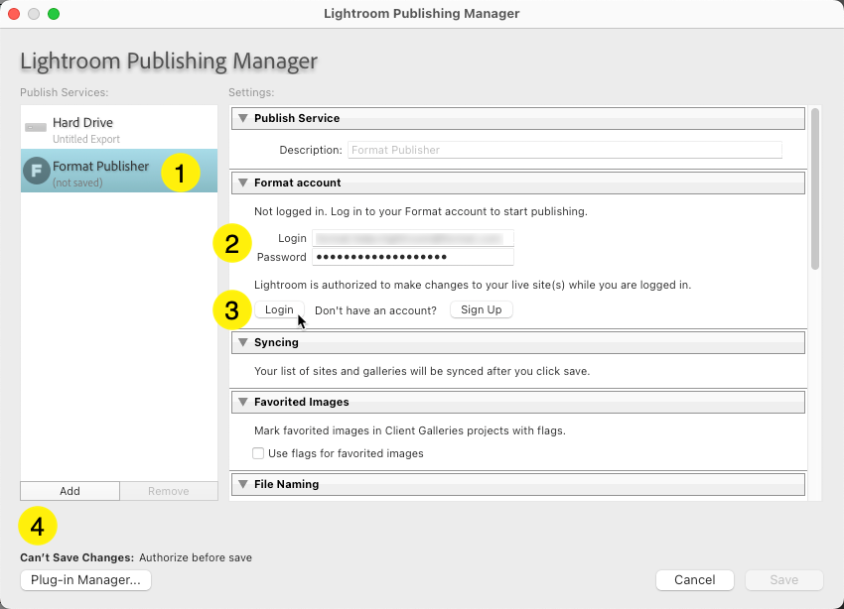Click the "Not logged in" status message
Viewport: 844px width, 609px height.
pos(421,212)
